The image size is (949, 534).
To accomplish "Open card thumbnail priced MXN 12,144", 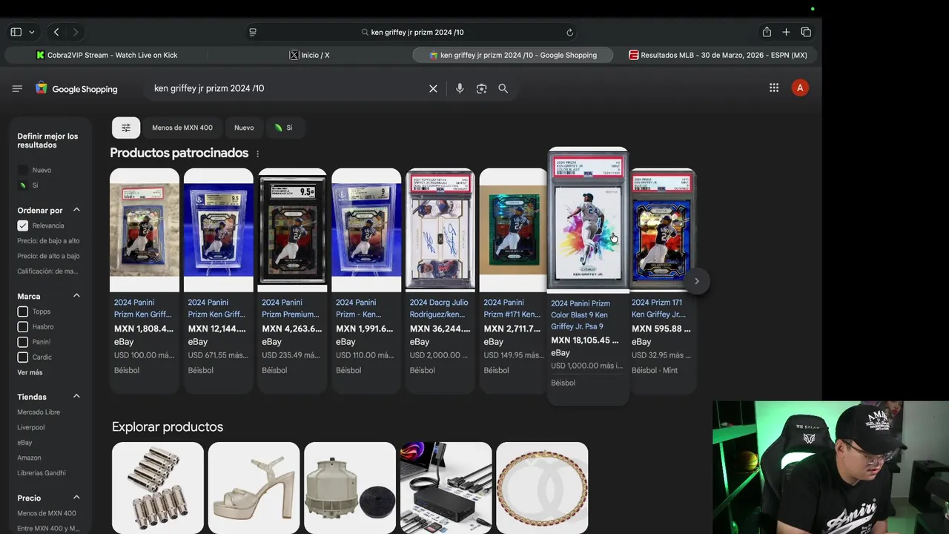I will pyautogui.click(x=219, y=230).
